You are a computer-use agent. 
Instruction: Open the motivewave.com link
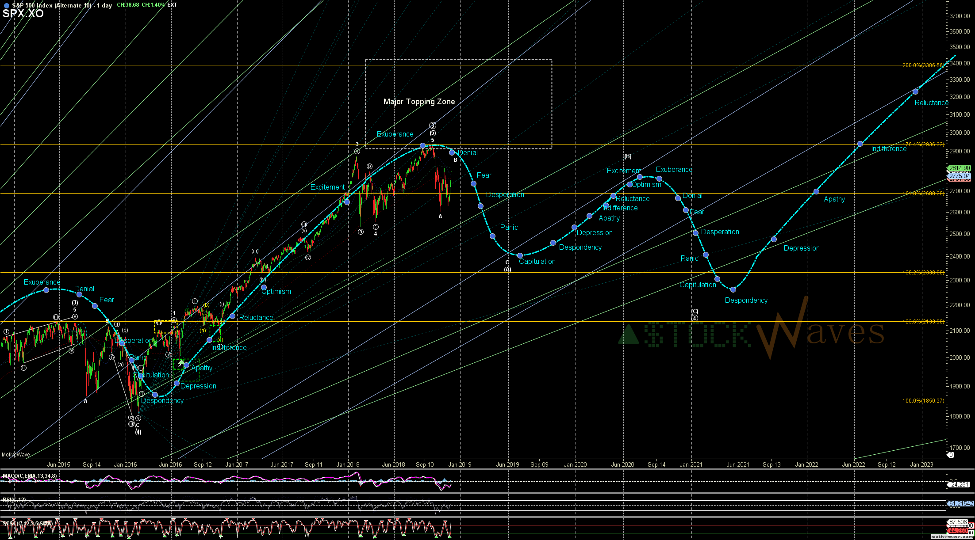click(x=952, y=537)
